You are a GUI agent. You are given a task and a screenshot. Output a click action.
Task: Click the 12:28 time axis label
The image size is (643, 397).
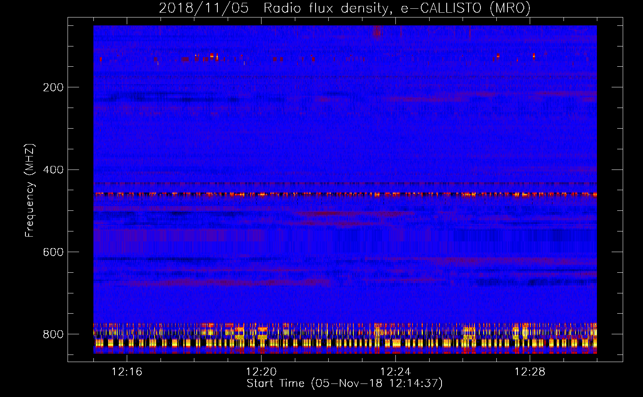530,372
